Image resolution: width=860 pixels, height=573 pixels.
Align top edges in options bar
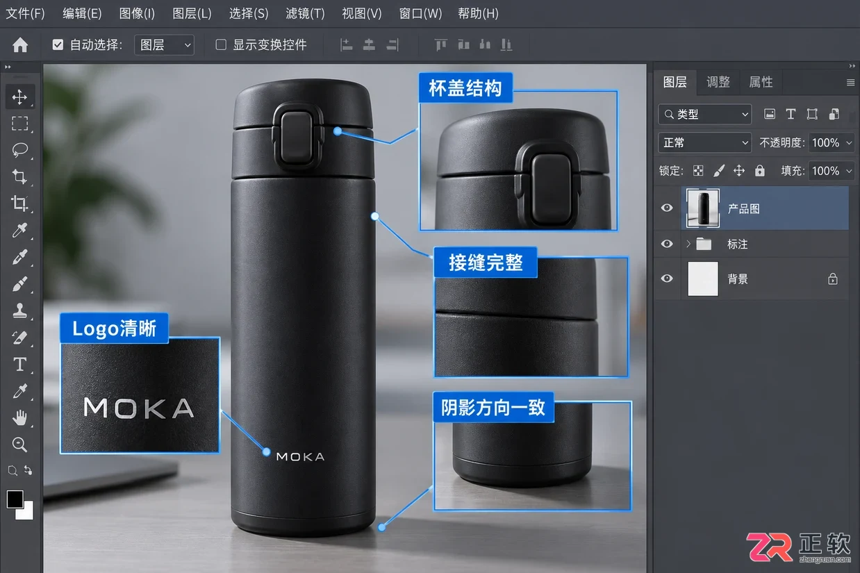[x=440, y=45]
